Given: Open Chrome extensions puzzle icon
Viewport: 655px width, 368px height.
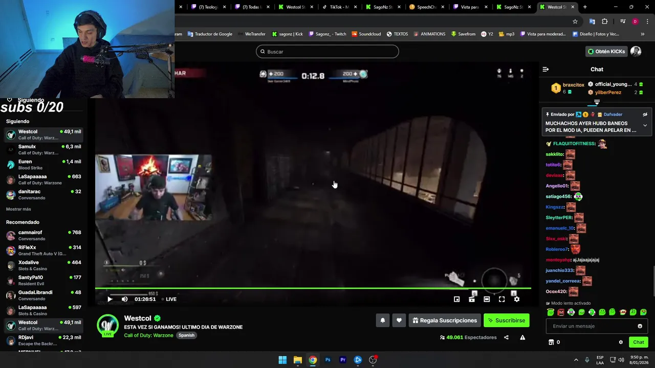Looking at the screenshot, I should pyautogui.click(x=605, y=21).
